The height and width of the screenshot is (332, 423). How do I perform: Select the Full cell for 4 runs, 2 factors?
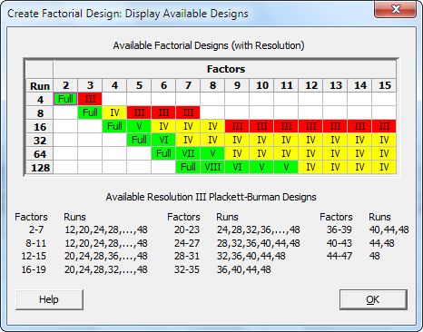tap(65, 99)
